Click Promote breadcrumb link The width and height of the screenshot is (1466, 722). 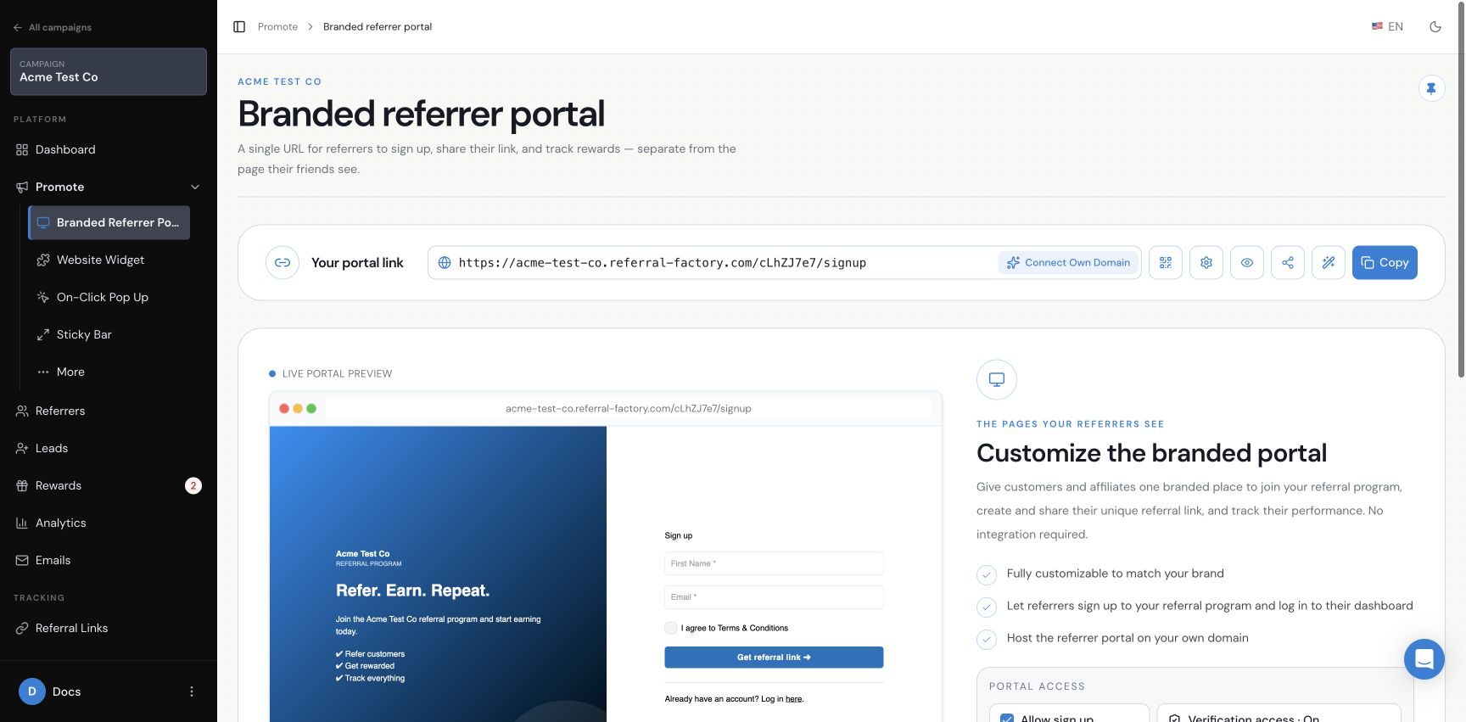point(277,27)
